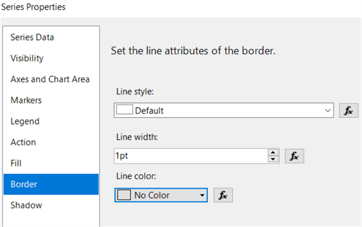Open expression editor for Line width

pyautogui.click(x=294, y=156)
